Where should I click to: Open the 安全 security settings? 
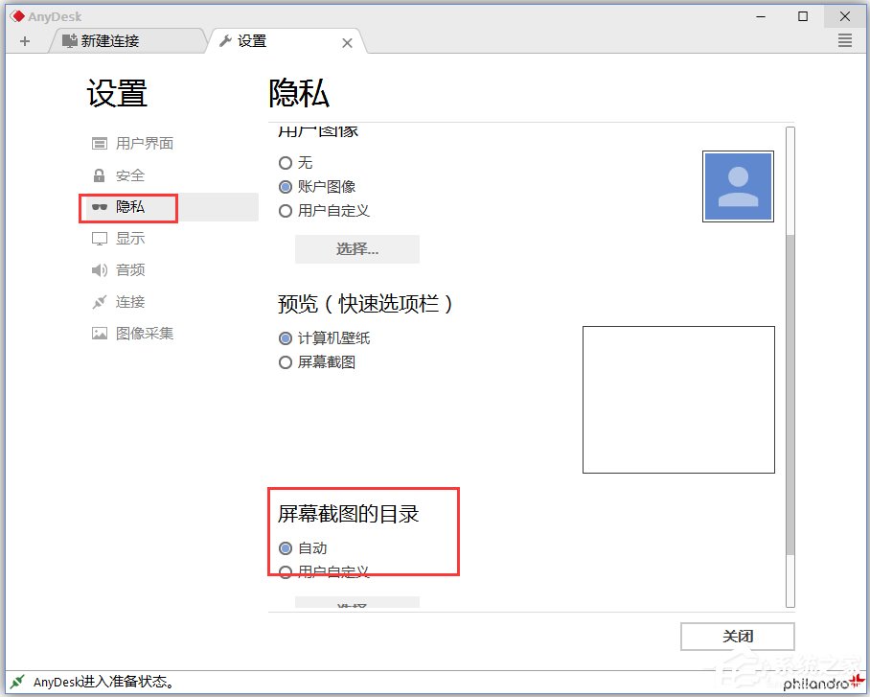point(126,175)
